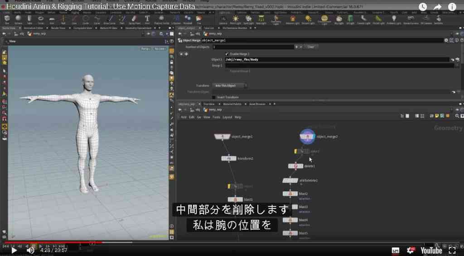Image resolution: width=464 pixels, height=256 pixels.
Task: Click the Object 1 path field
Action: tap(337, 60)
